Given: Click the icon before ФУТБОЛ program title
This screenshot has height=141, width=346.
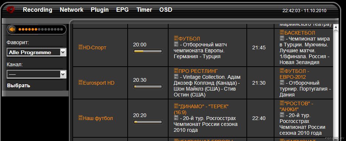Looking at the screenshot, I should (176, 38).
